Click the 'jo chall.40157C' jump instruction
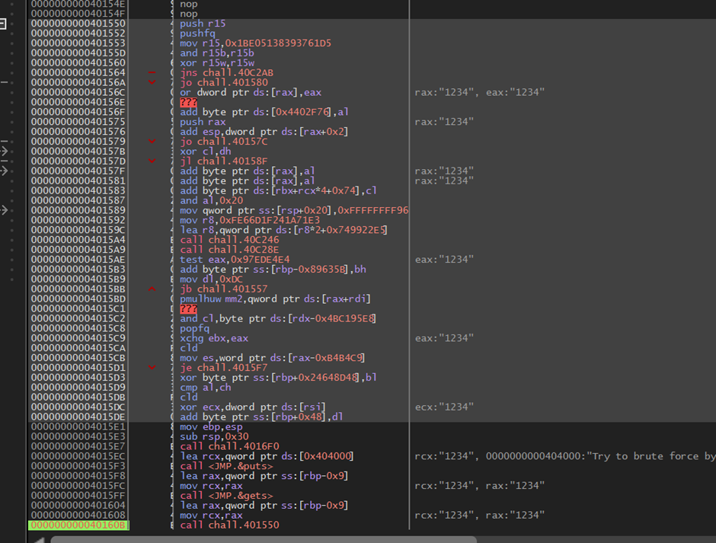This screenshot has height=543, width=716. [224, 142]
